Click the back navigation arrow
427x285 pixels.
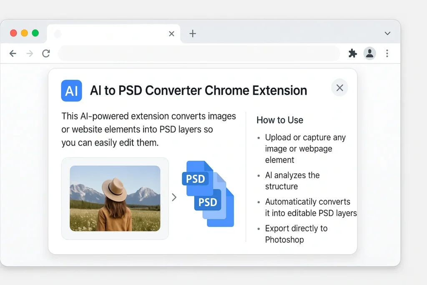point(13,53)
